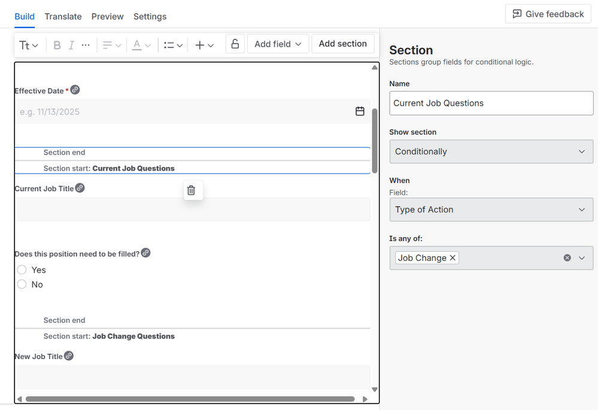The height and width of the screenshot is (410, 598).
Task: Click the Give feedback button
Action: [x=547, y=13]
